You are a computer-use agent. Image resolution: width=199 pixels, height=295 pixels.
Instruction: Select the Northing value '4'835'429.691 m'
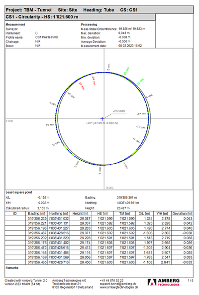pos(128,203)
